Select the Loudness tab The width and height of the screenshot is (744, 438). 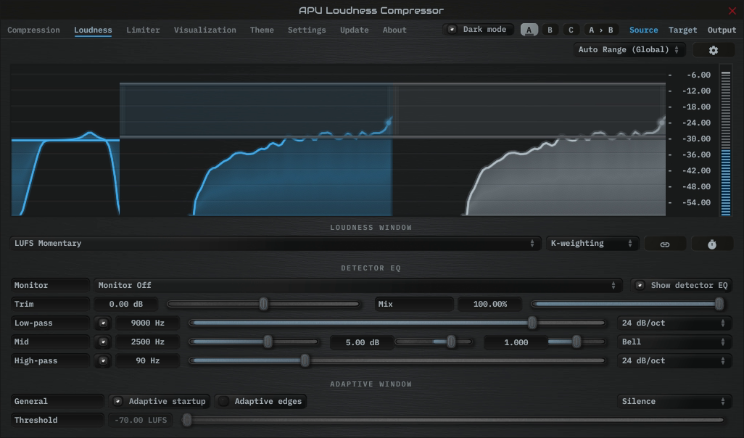93,30
